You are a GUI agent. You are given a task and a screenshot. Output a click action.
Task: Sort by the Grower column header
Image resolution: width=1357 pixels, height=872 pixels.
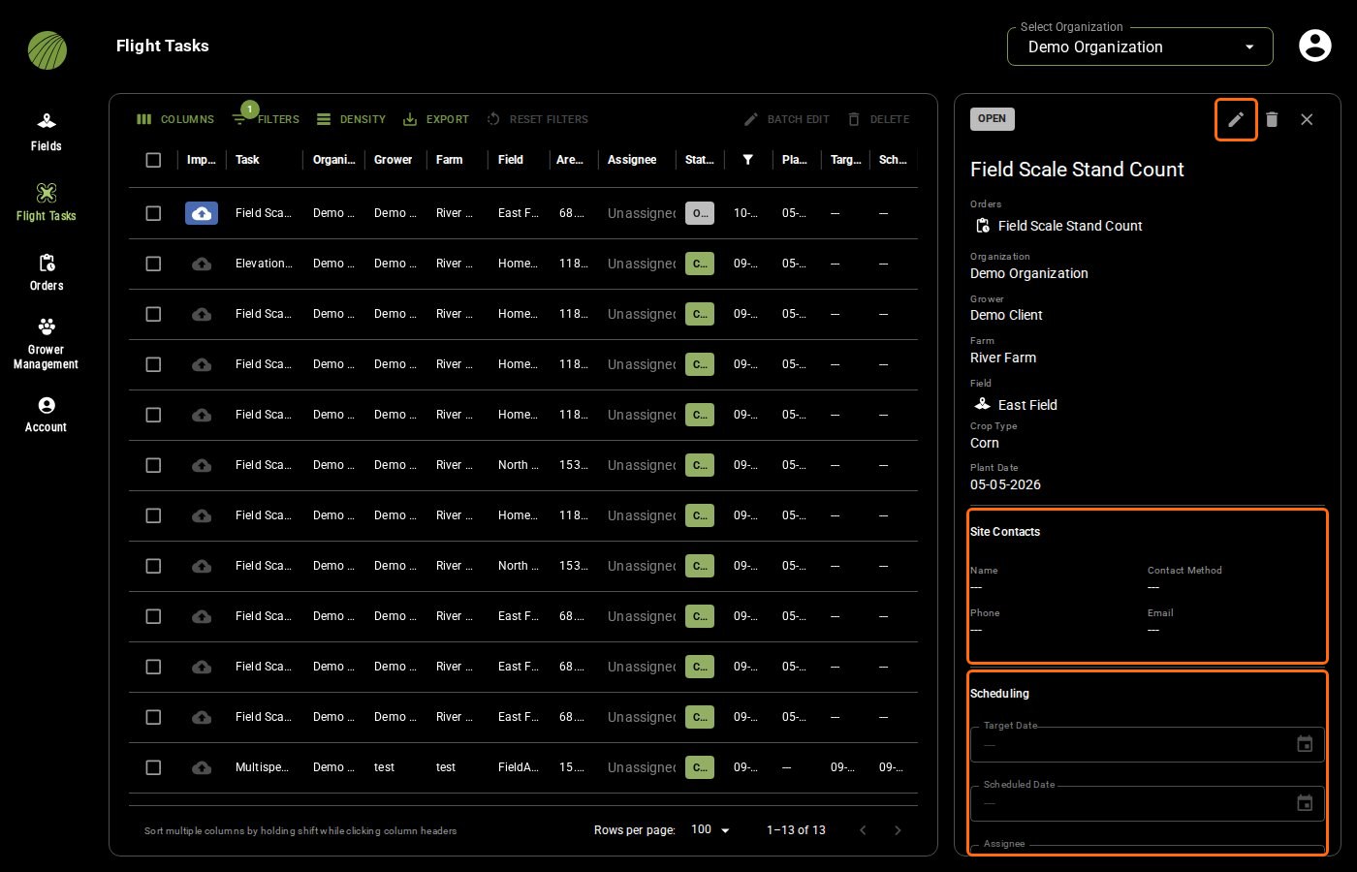click(x=393, y=160)
